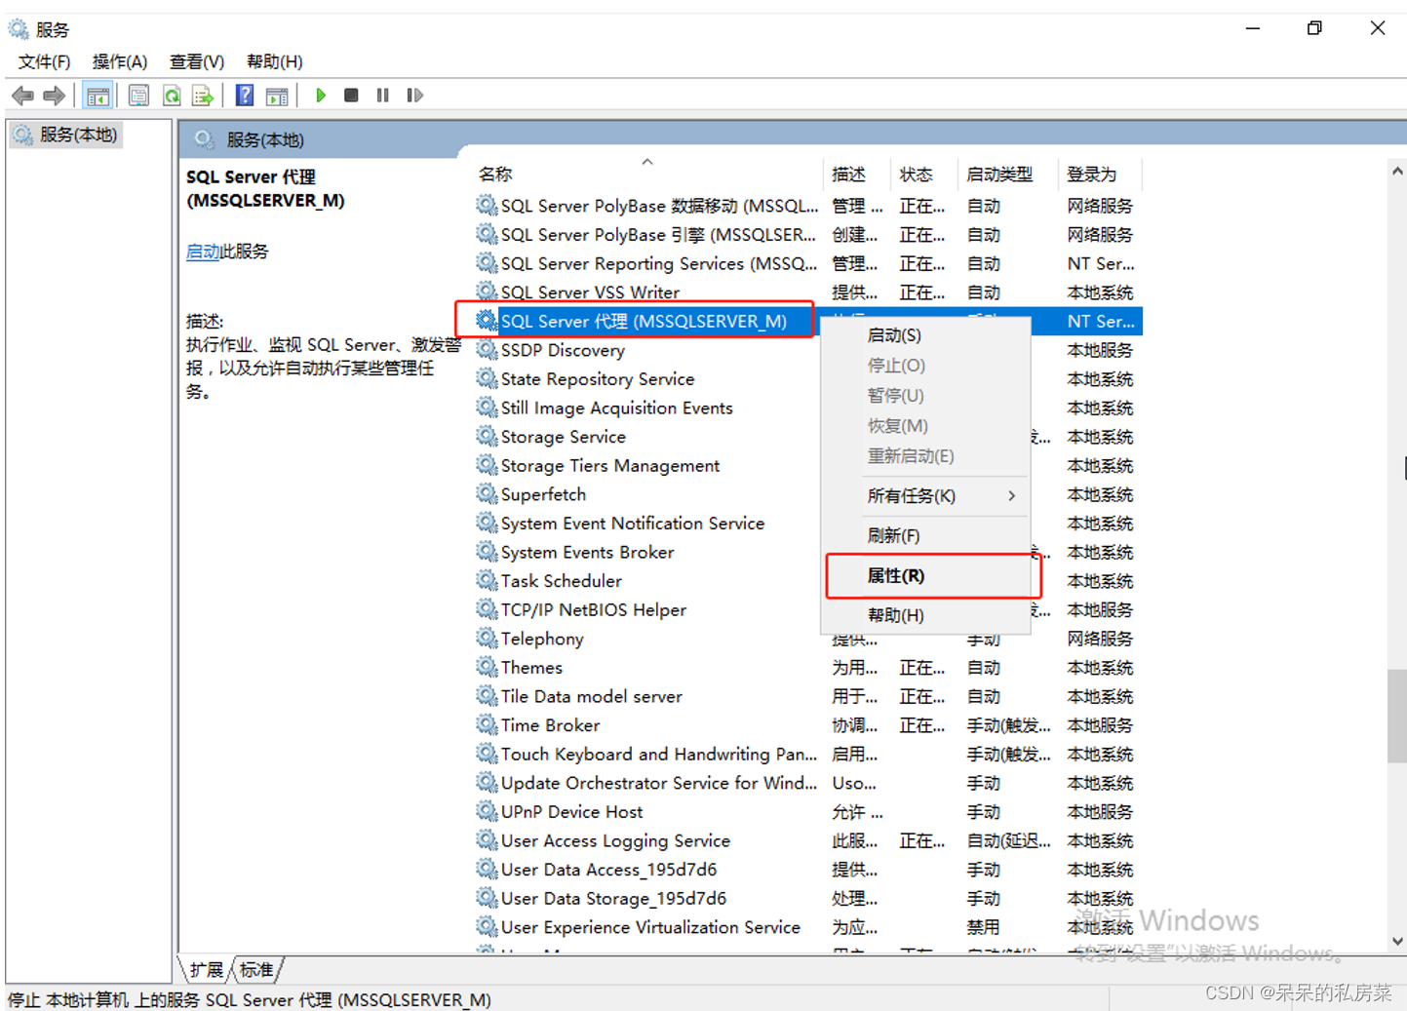The width and height of the screenshot is (1407, 1011).
Task: Select the Still Image Acquisition Events row
Action: pos(808,408)
